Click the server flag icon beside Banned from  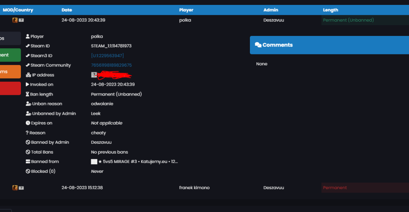click(x=94, y=162)
